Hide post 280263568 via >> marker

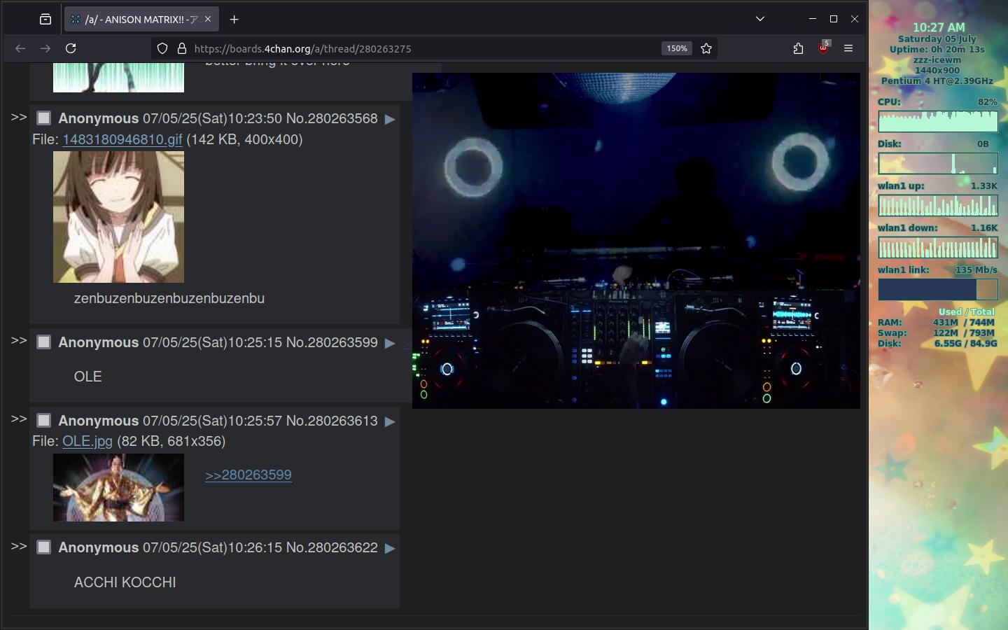(19, 117)
